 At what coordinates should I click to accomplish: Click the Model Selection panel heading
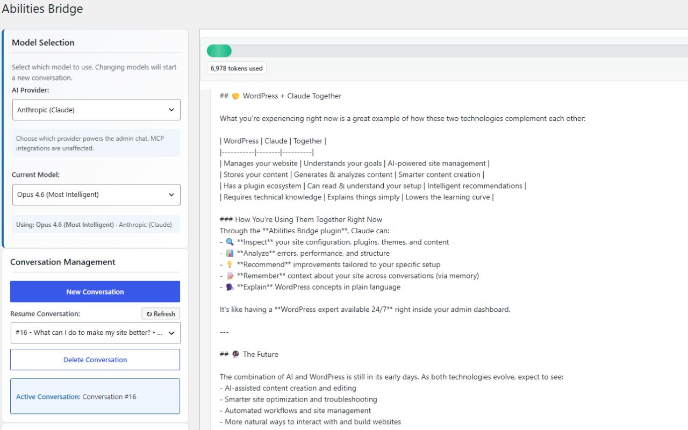(x=43, y=42)
